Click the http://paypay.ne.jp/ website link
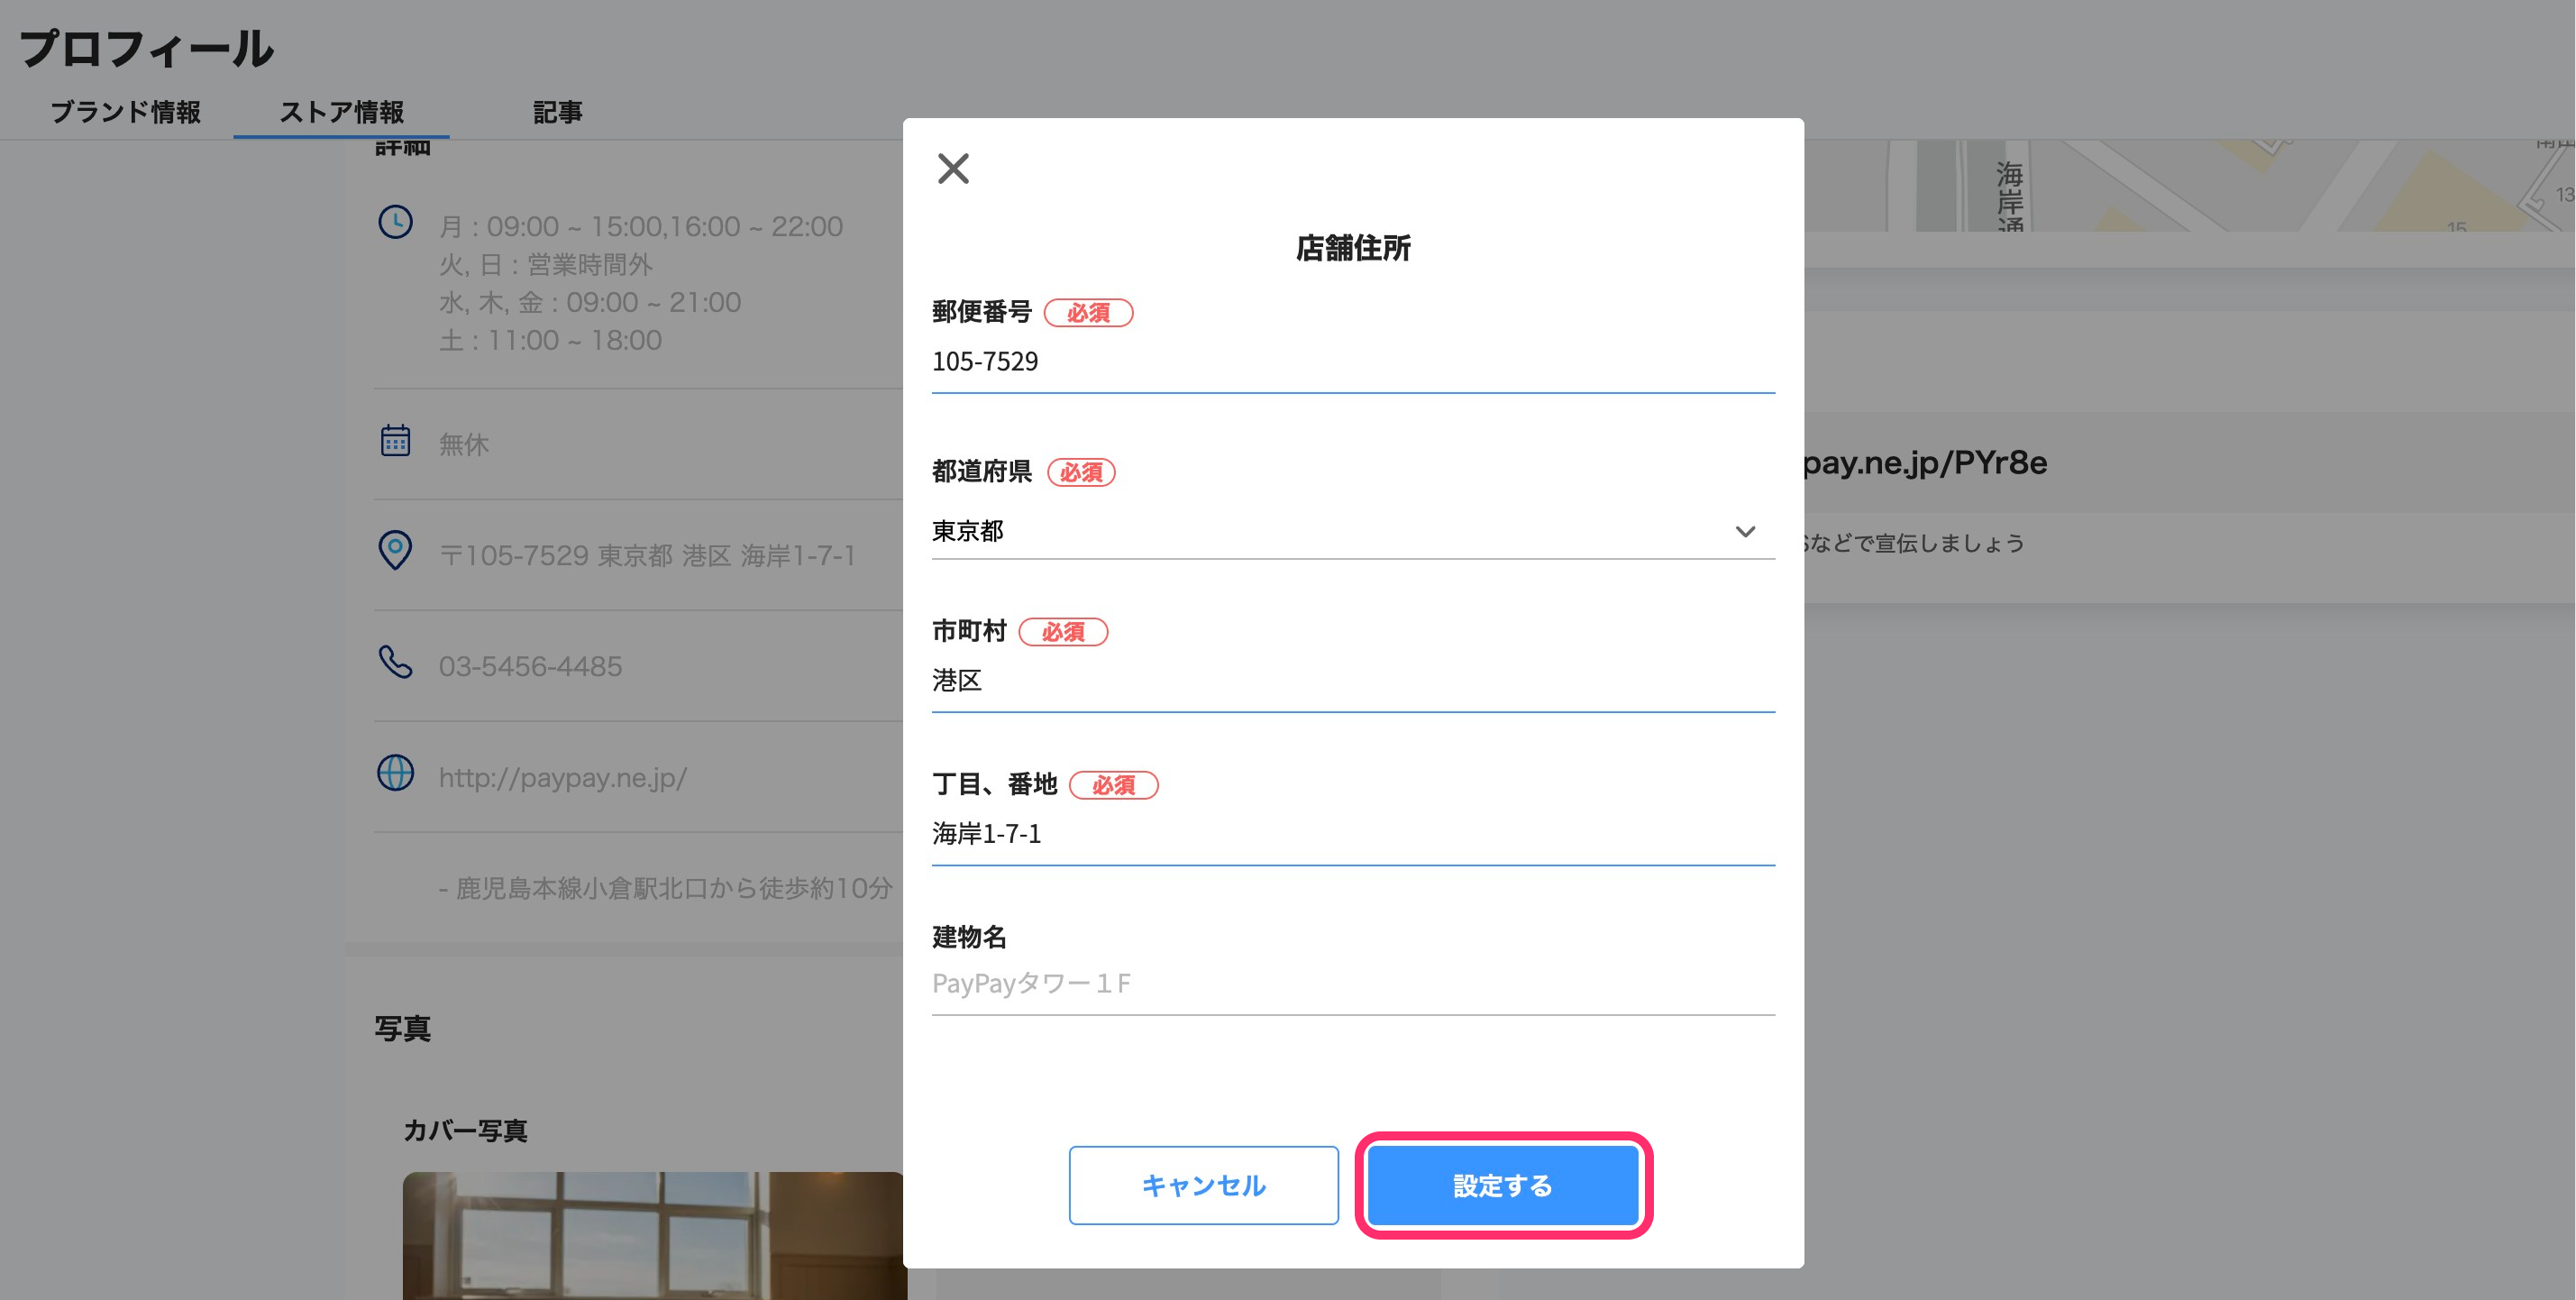Image resolution: width=2576 pixels, height=1300 pixels. (562, 778)
